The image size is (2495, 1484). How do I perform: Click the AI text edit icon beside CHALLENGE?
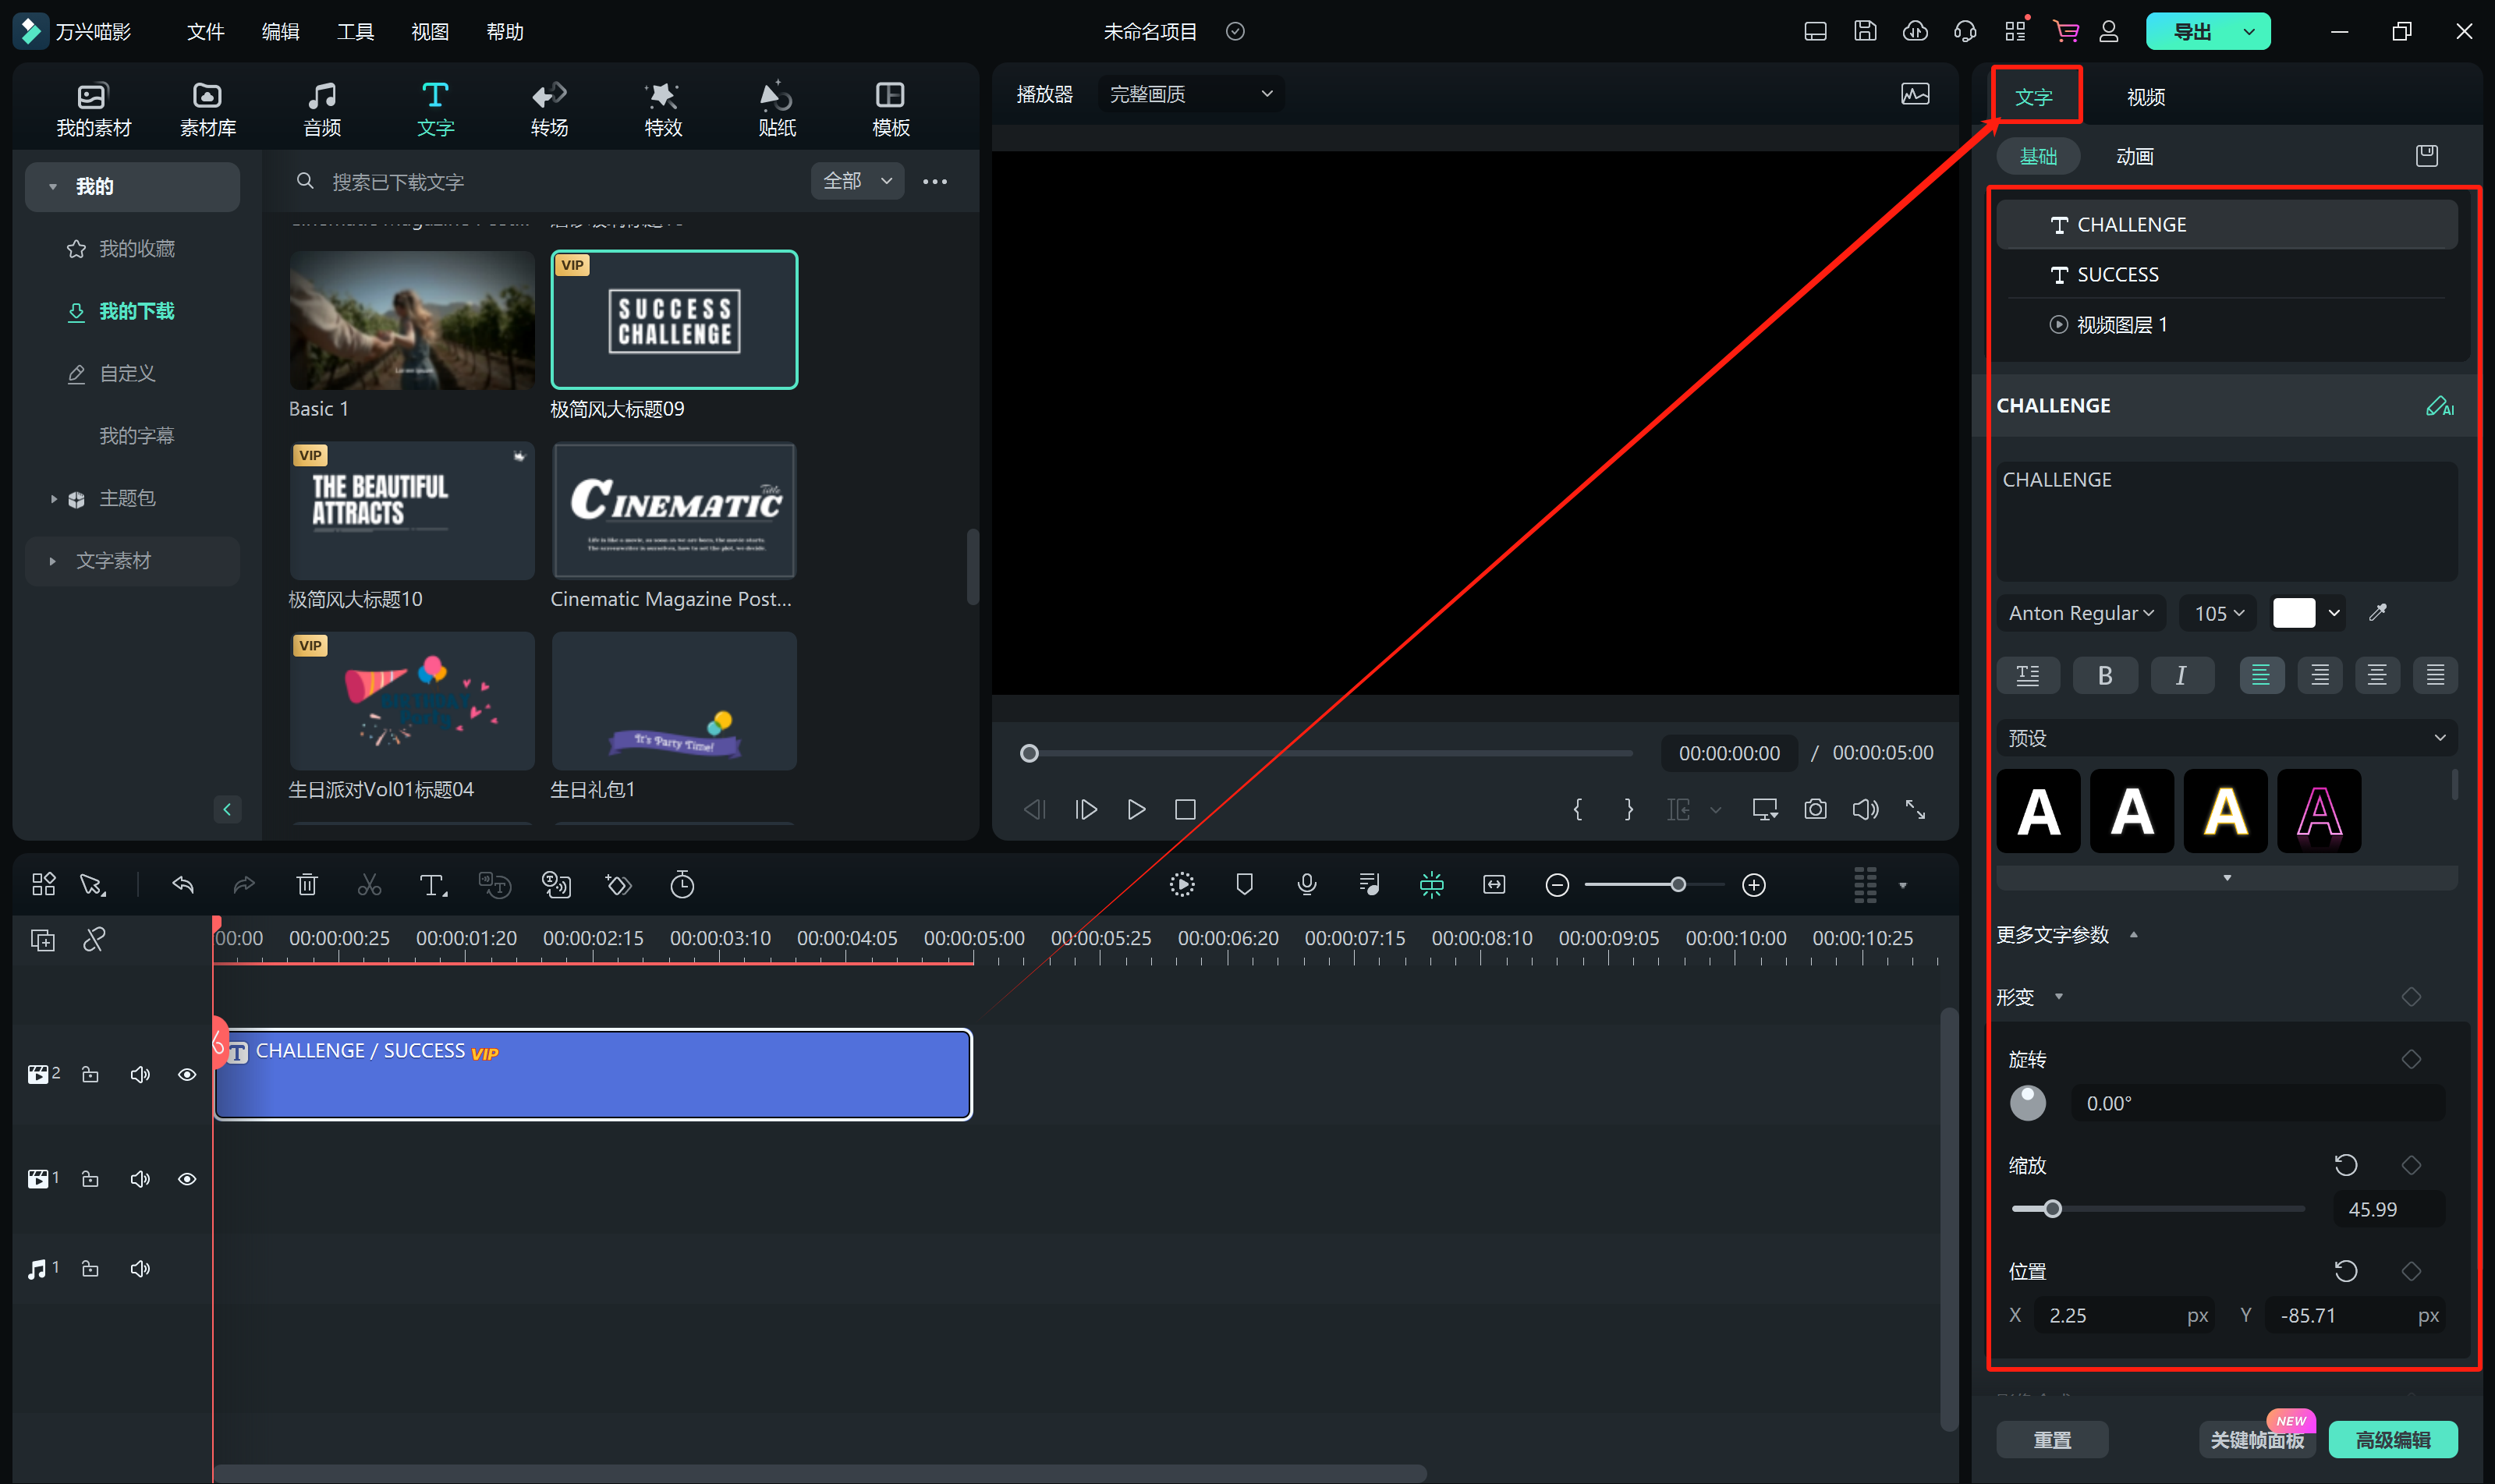click(2439, 406)
